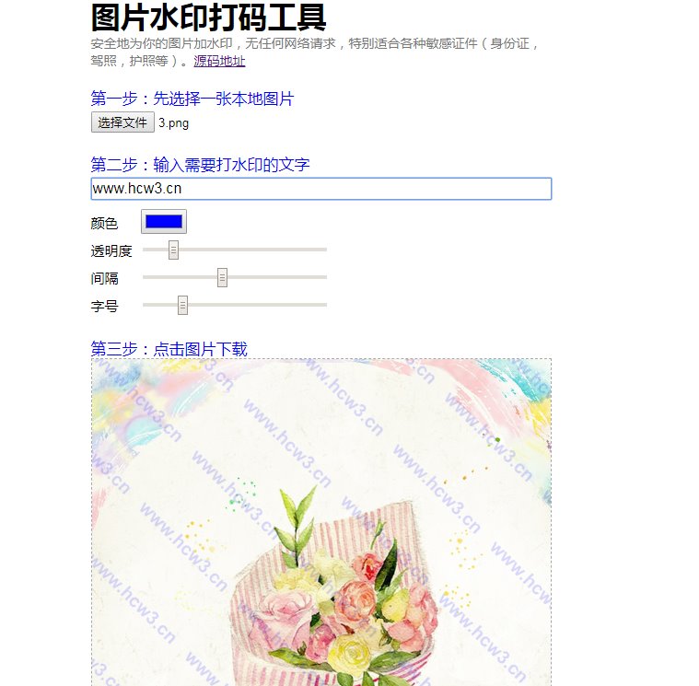
Task: Grab the 透明度 opacity slider handle
Action: (173, 250)
